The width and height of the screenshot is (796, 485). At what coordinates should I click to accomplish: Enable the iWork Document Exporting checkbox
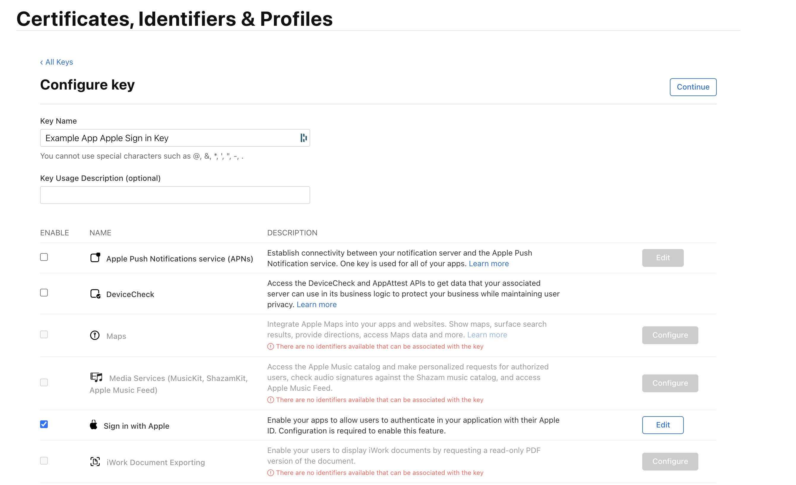tap(44, 460)
